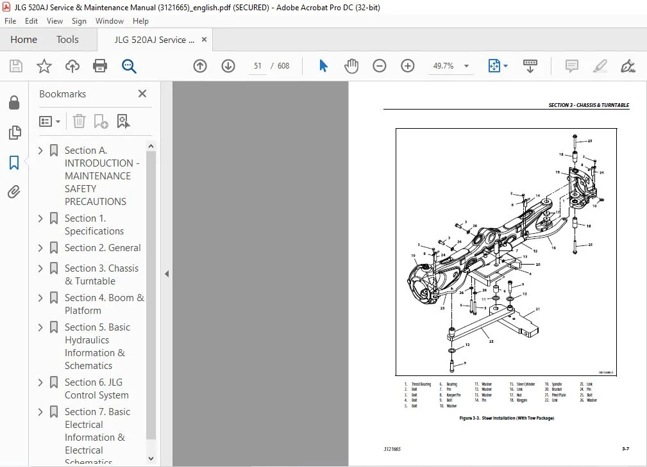Open the zoom level 49.7% dropdown
Viewport: 647px width, 467px height.
coord(467,66)
